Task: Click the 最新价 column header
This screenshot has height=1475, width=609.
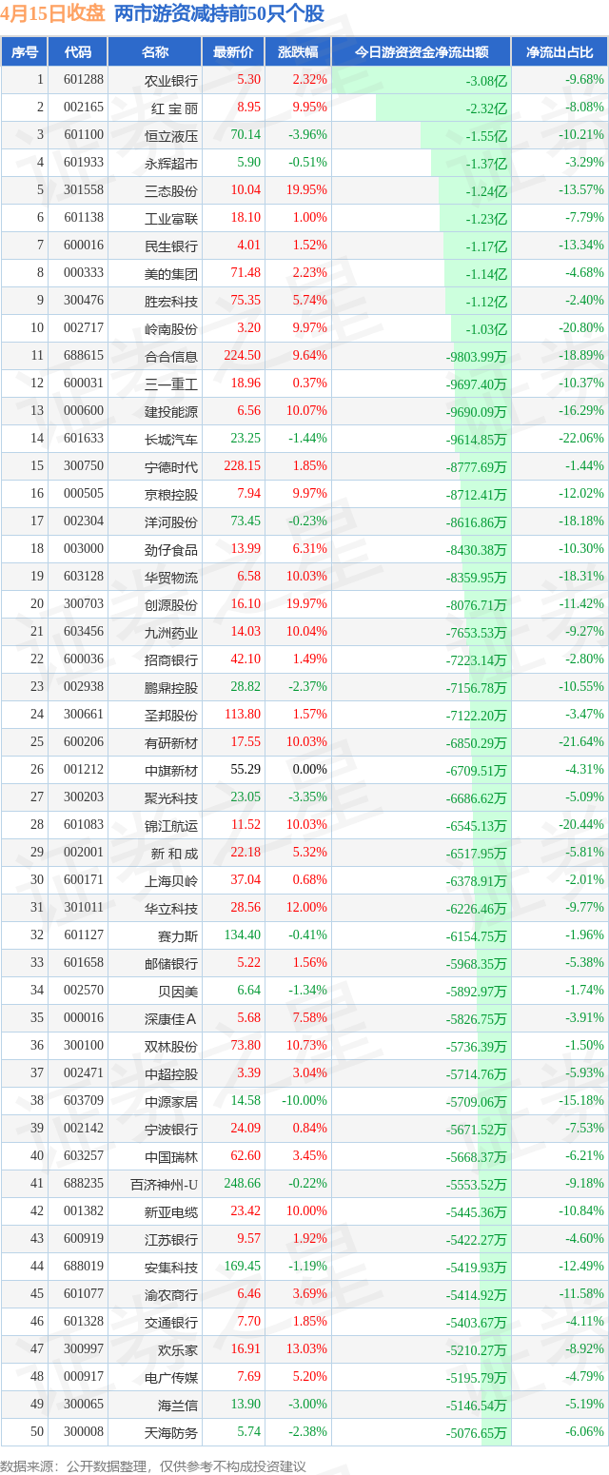Action: 233,52
